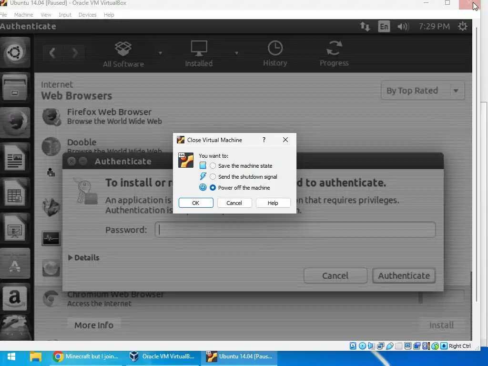The image size is (488, 366).
Task: Switch to Oracle VM VirtualBox Manager taskbar item
Action: click(163, 356)
